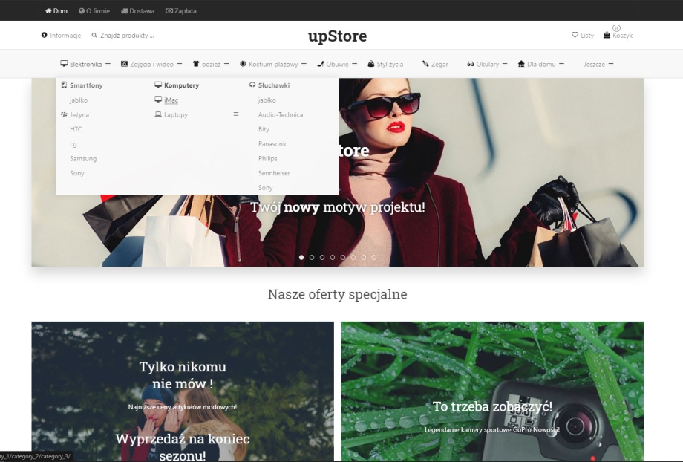Image resolution: width=683 pixels, height=462 pixels.
Task: Select Styl życia menu item
Action: 385,64
